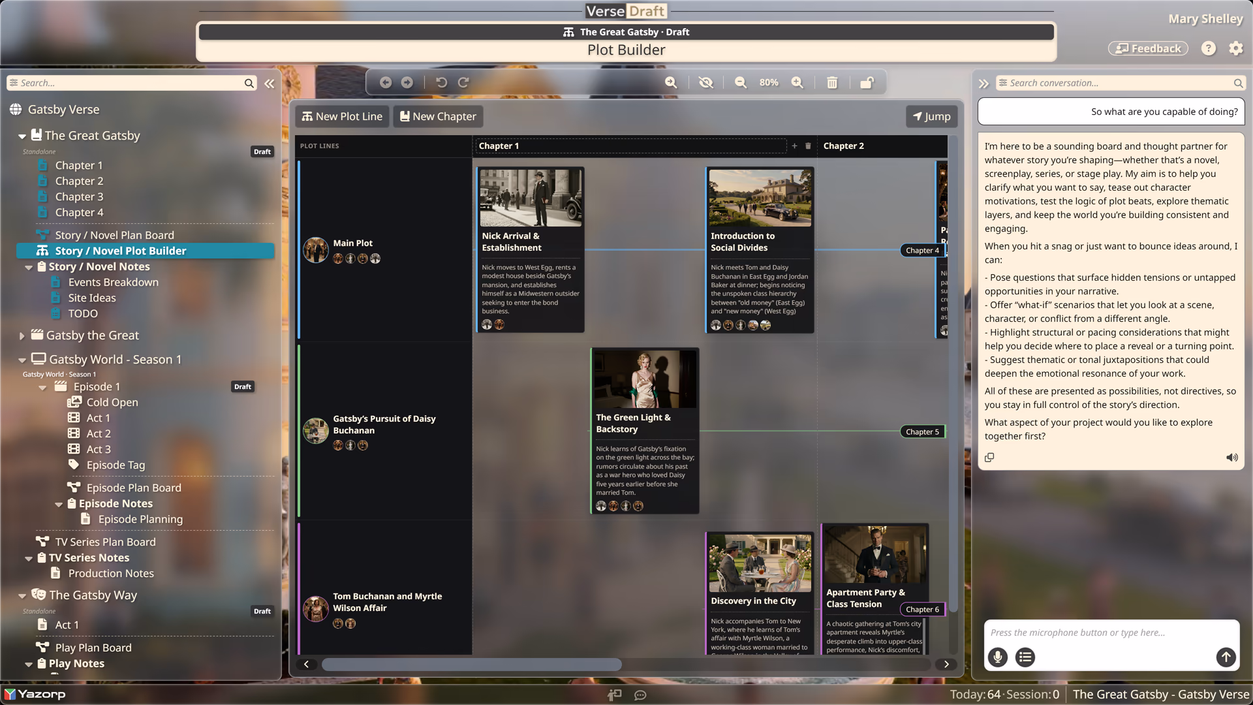
Task: Select Story / Novel Plot Builder item
Action: point(145,251)
